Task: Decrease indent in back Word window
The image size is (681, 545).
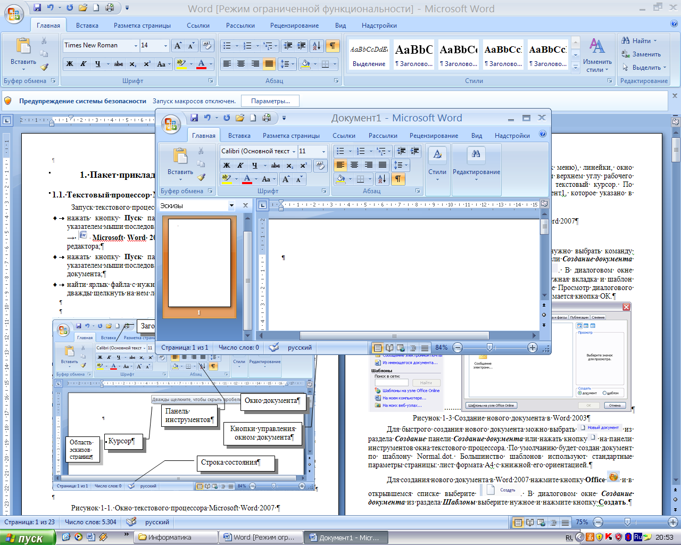Action: (x=288, y=46)
